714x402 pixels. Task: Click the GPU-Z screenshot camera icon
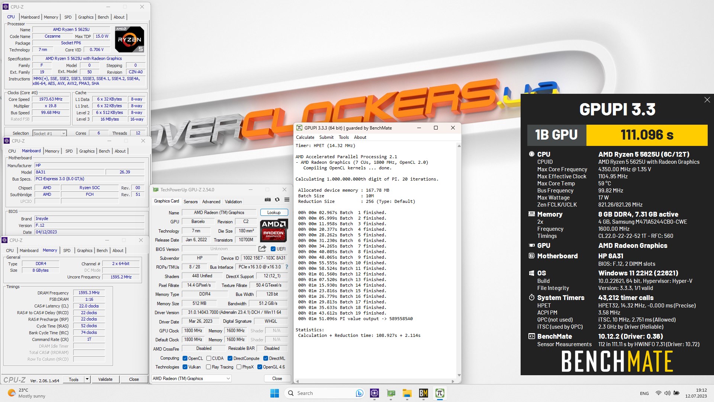268,200
